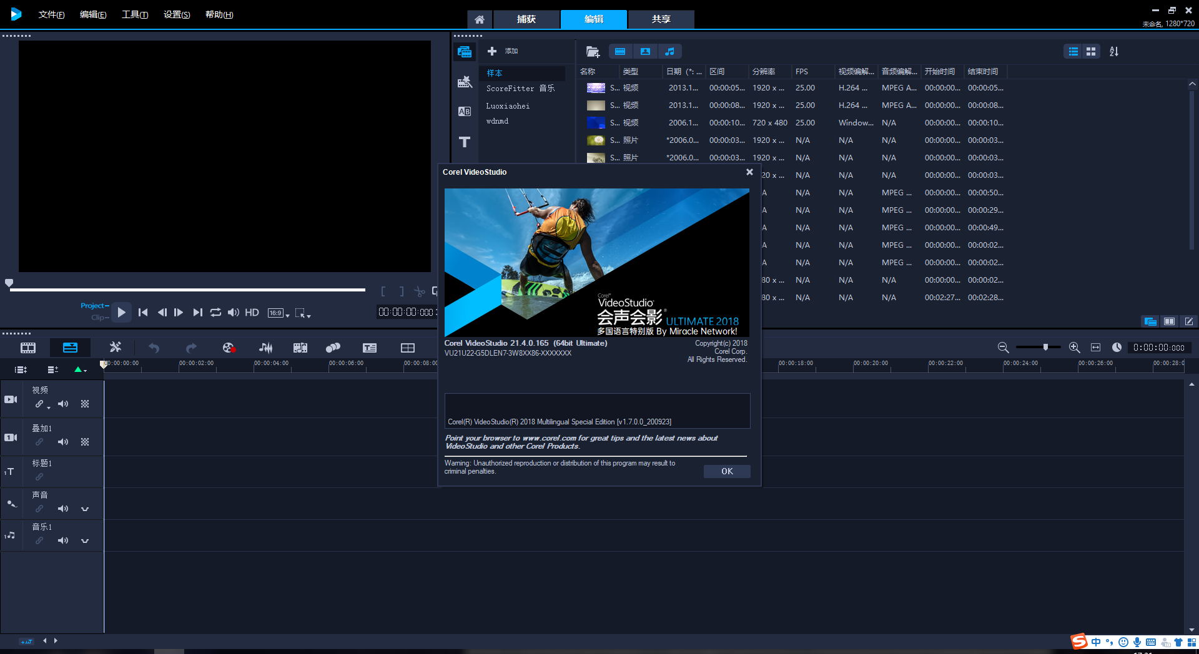Toggle transparency grid on 视频 track
Image resolution: width=1199 pixels, height=654 pixels.
click(85, 404)
